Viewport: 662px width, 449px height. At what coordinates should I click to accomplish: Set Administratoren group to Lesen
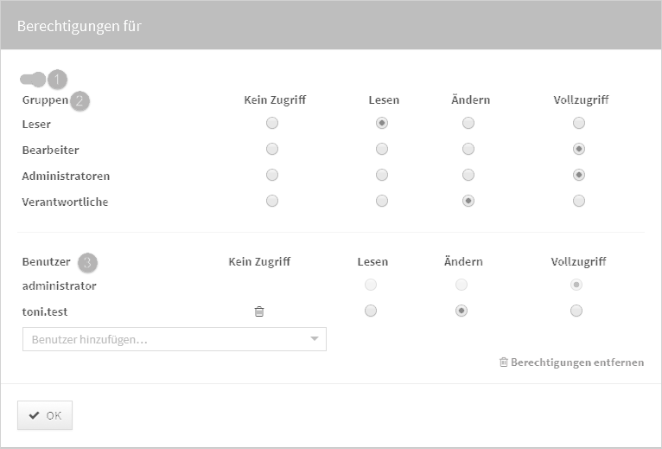[x=381, y=176]
